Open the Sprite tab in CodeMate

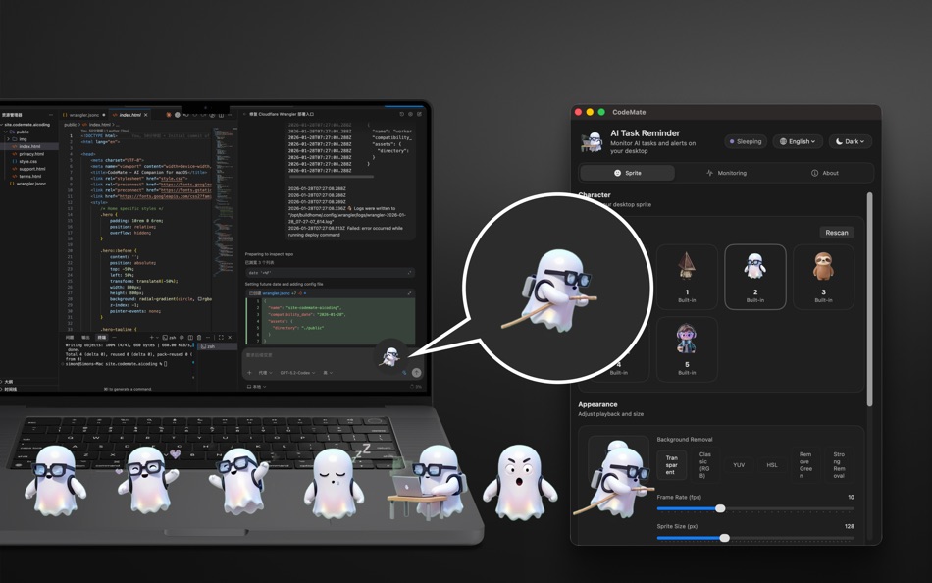[x=627, y=173]
